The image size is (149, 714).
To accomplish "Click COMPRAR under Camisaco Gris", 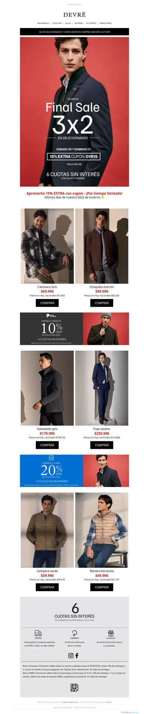I will (x=47, y=303).
